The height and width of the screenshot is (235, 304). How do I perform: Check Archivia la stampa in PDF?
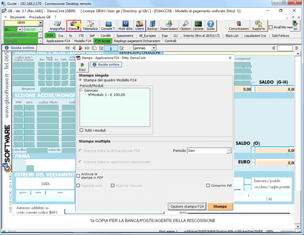pyautogui.click(x=78, y=176)
